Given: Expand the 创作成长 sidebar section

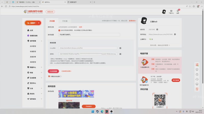Looking at the screenshot, I should (42, 99).
